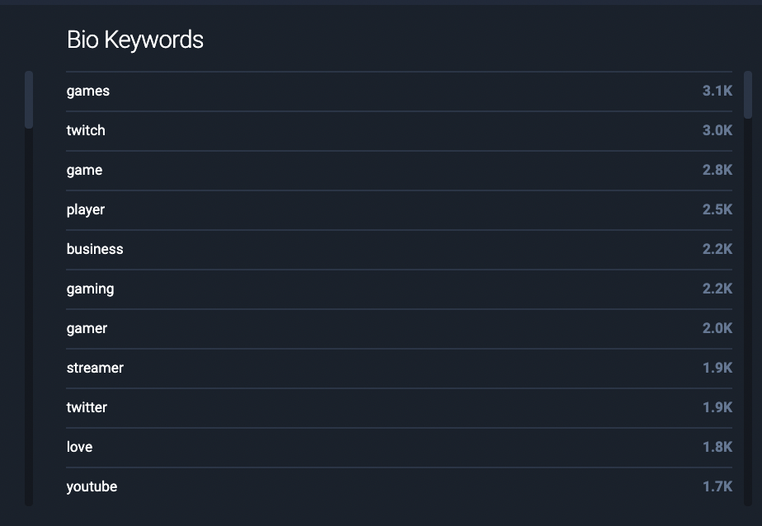762x526 pixels.
Task: Select the 'game' keyword row
Action: [x=399, y=171]
